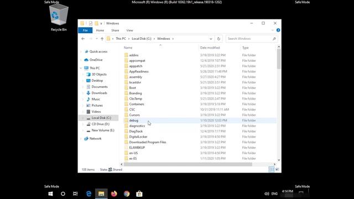Viewport: 354px width, 199px height.
Task: Select Desktop in navigation pane
Action: click(x=97, y=81)
